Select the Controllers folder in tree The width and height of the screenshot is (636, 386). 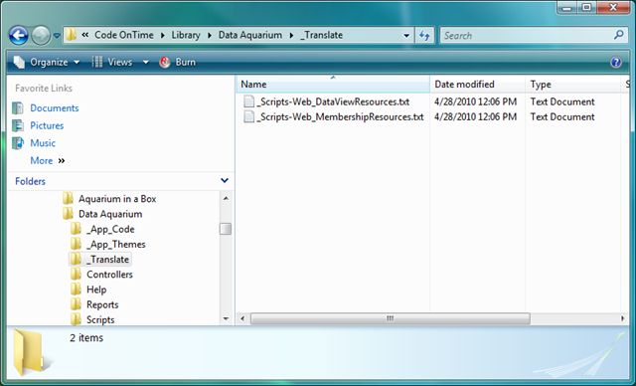[109, 275]
